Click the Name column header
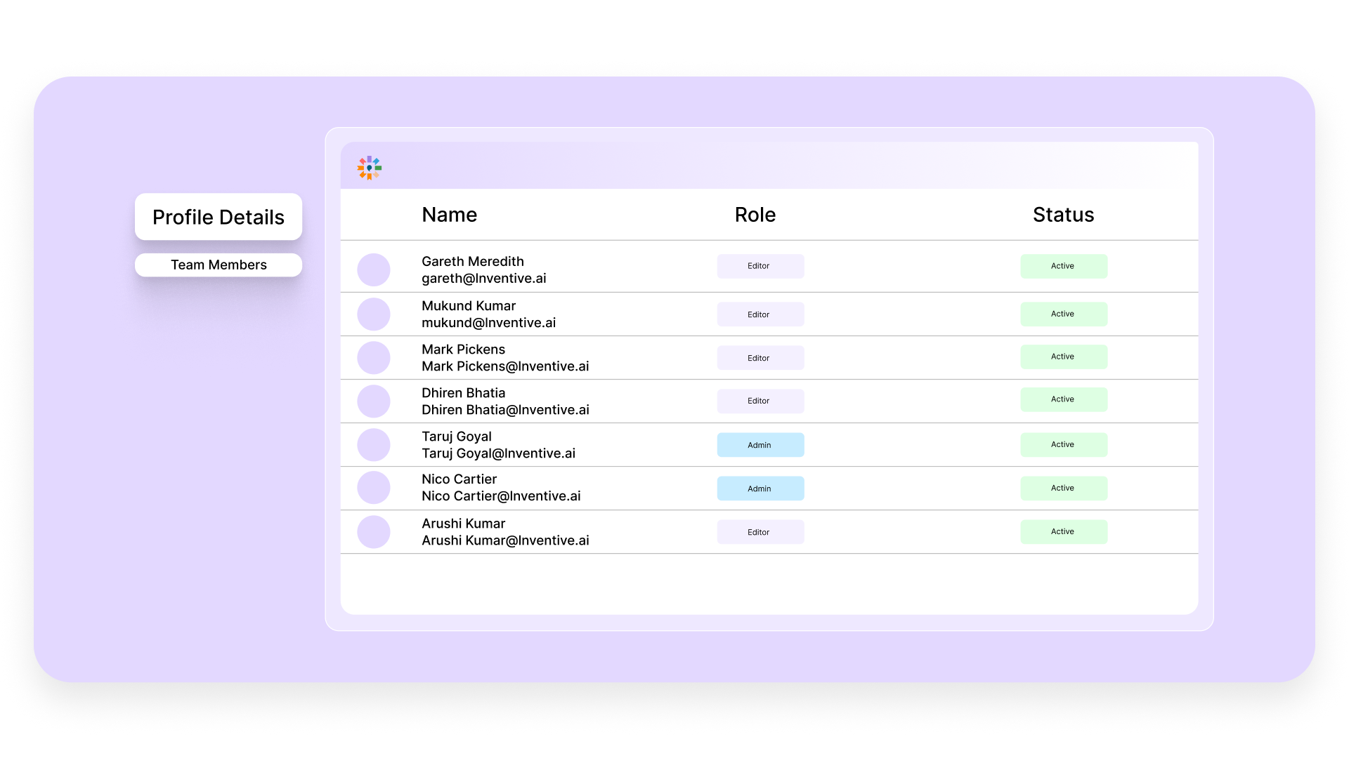 tap(449, 215)
